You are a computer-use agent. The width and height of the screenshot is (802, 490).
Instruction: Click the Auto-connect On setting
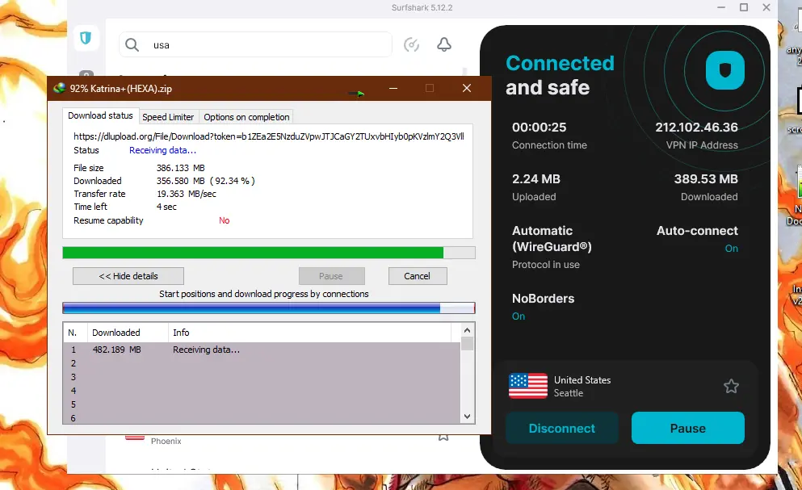(x=697, y=239)
